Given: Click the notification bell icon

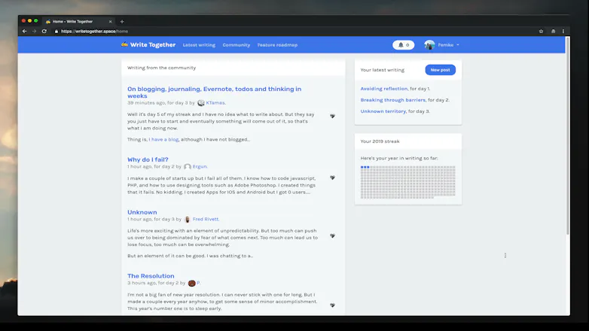Looking at the screenshot, I should point(401,45).
